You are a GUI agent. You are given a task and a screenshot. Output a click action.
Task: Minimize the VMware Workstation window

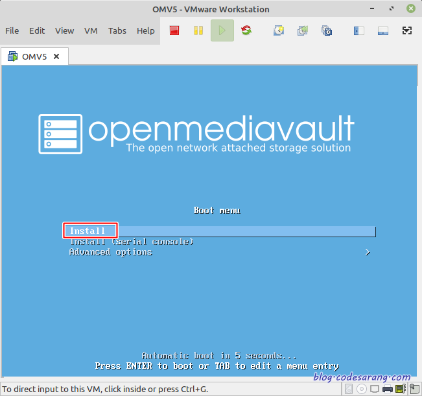372,8
